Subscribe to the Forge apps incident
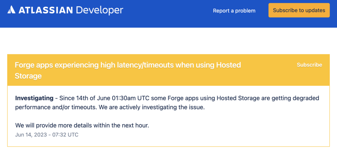The width and height of the screenshot is (337, 153). pyautogui.click(x=309, y=65)
